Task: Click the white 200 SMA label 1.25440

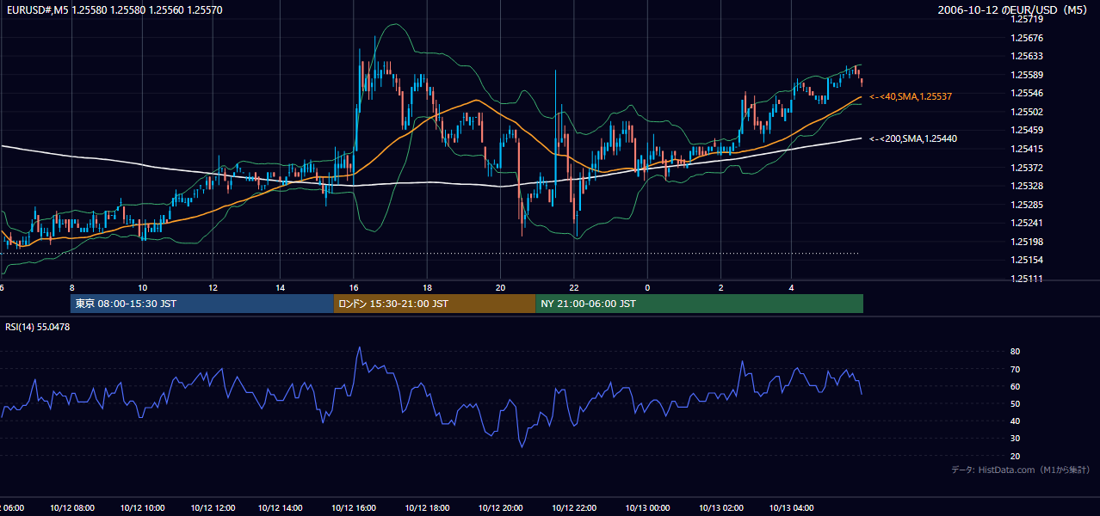Action: (913, 138)
